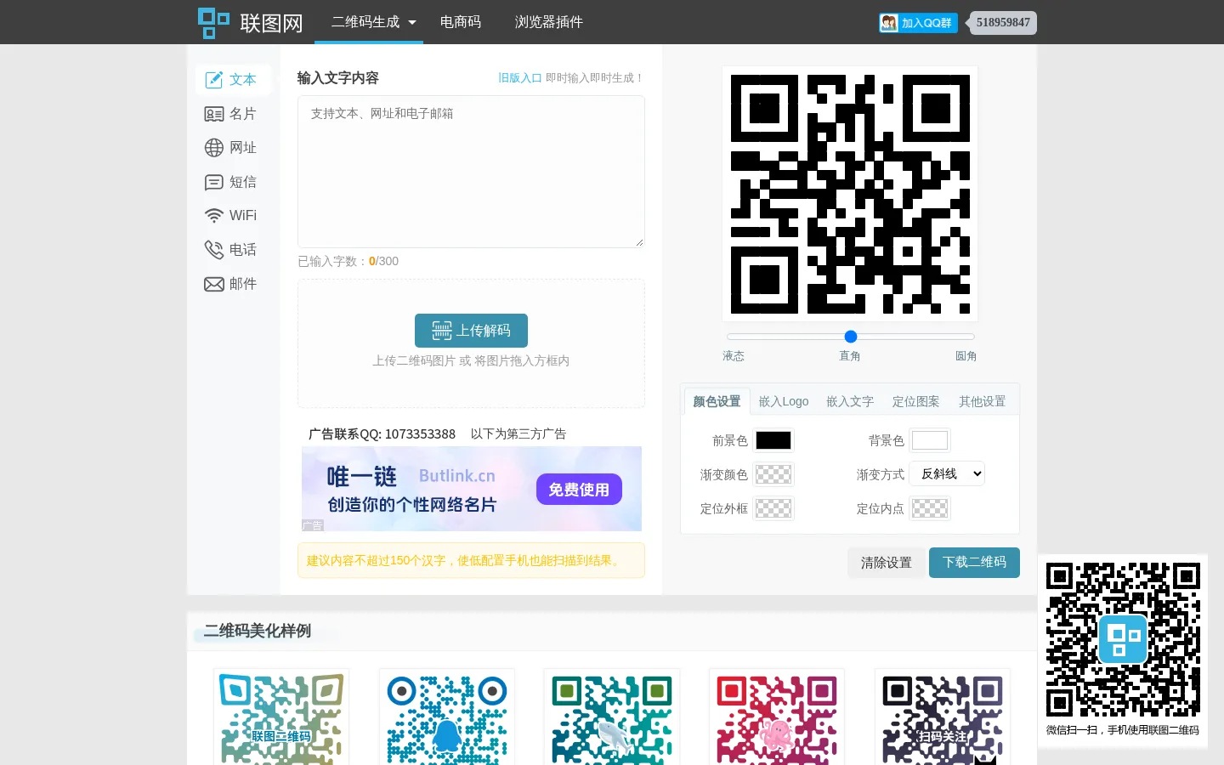
Task: Click the 上传解码 upload button
Action: (x=471, y=331)
